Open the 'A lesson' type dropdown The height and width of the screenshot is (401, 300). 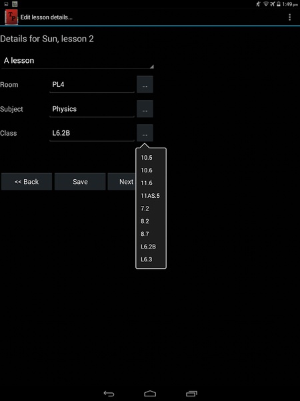pyautogui.click(x=77, y=61)
